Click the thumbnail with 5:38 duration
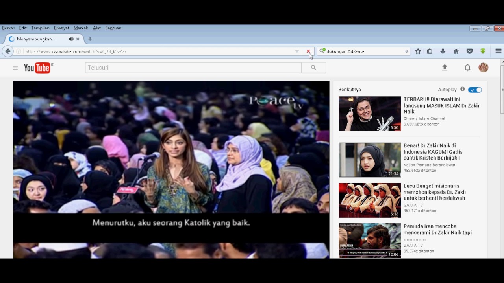504x283 pixels. 370,200
